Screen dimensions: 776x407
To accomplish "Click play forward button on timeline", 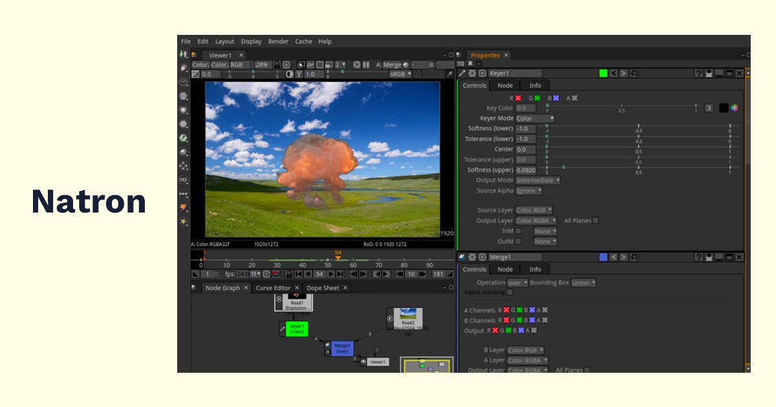I will click(331, 274).
